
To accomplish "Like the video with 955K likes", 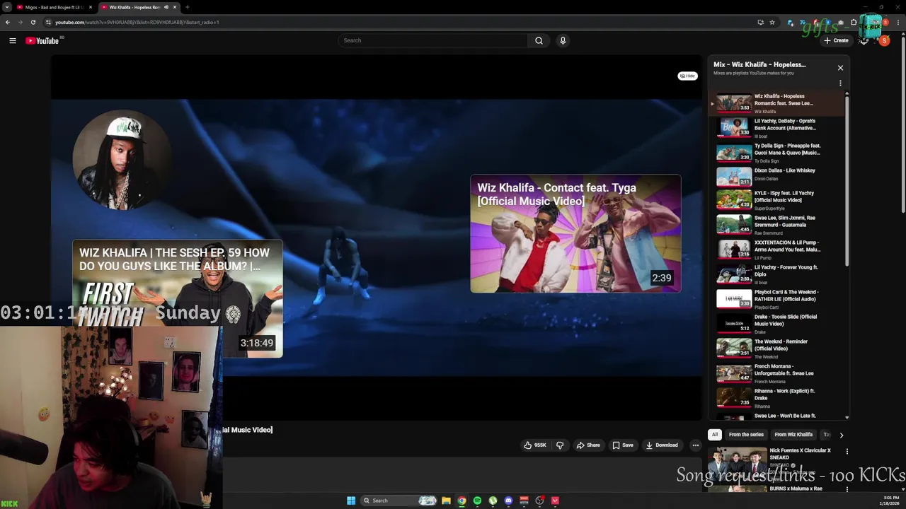I will [535, 445].
